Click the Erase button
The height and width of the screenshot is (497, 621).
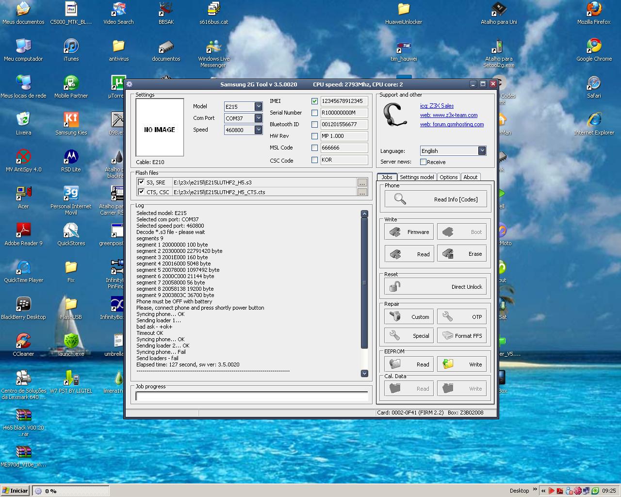pos(462,254)
